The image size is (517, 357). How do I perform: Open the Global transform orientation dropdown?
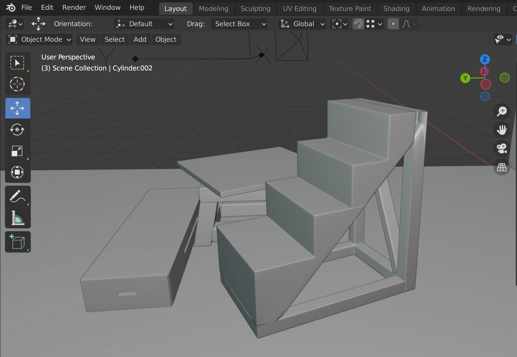[302, 24]
